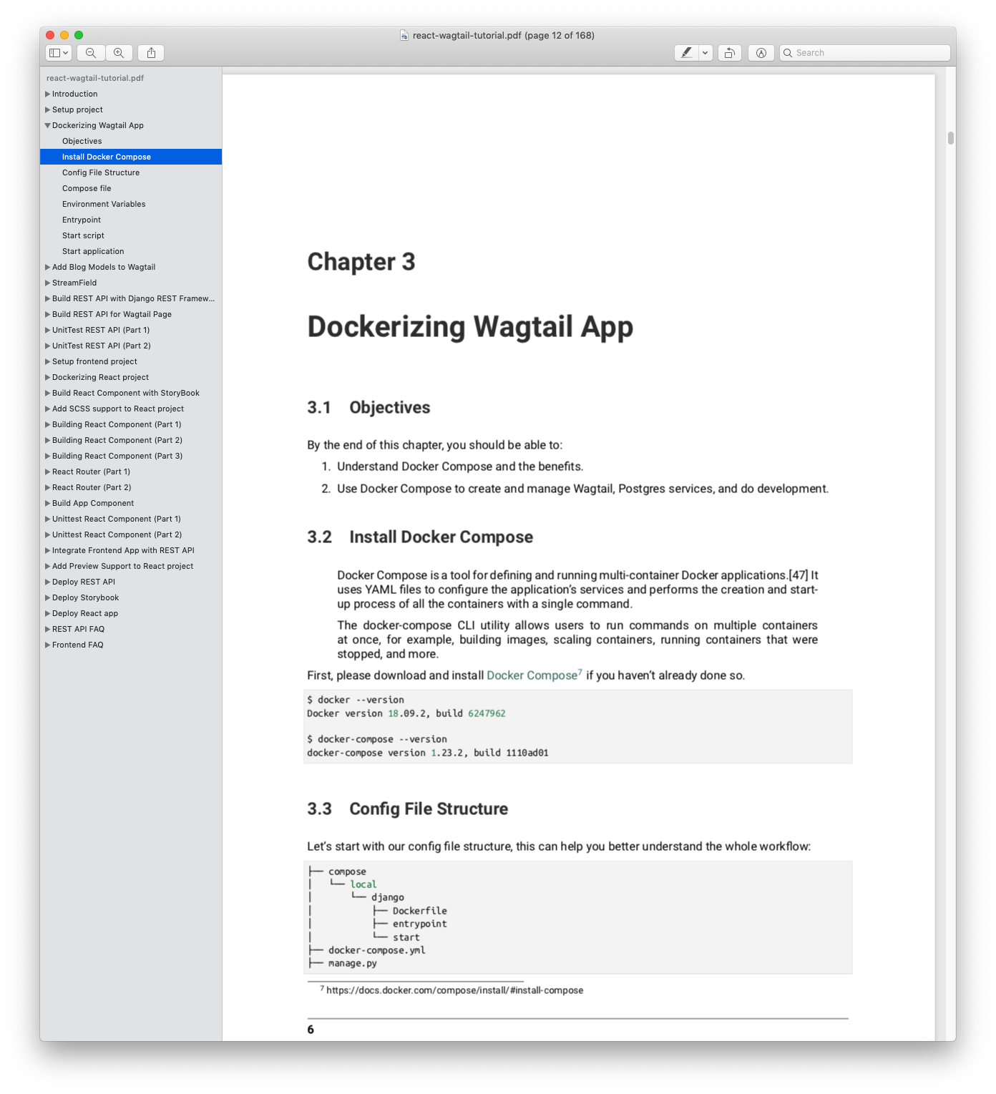996x1094 pixels.
Task: Select Deploy REST API chapter
Action: pos(131,582)
